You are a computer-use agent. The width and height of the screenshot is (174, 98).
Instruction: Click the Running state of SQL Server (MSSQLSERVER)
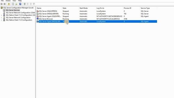point(66,14)
